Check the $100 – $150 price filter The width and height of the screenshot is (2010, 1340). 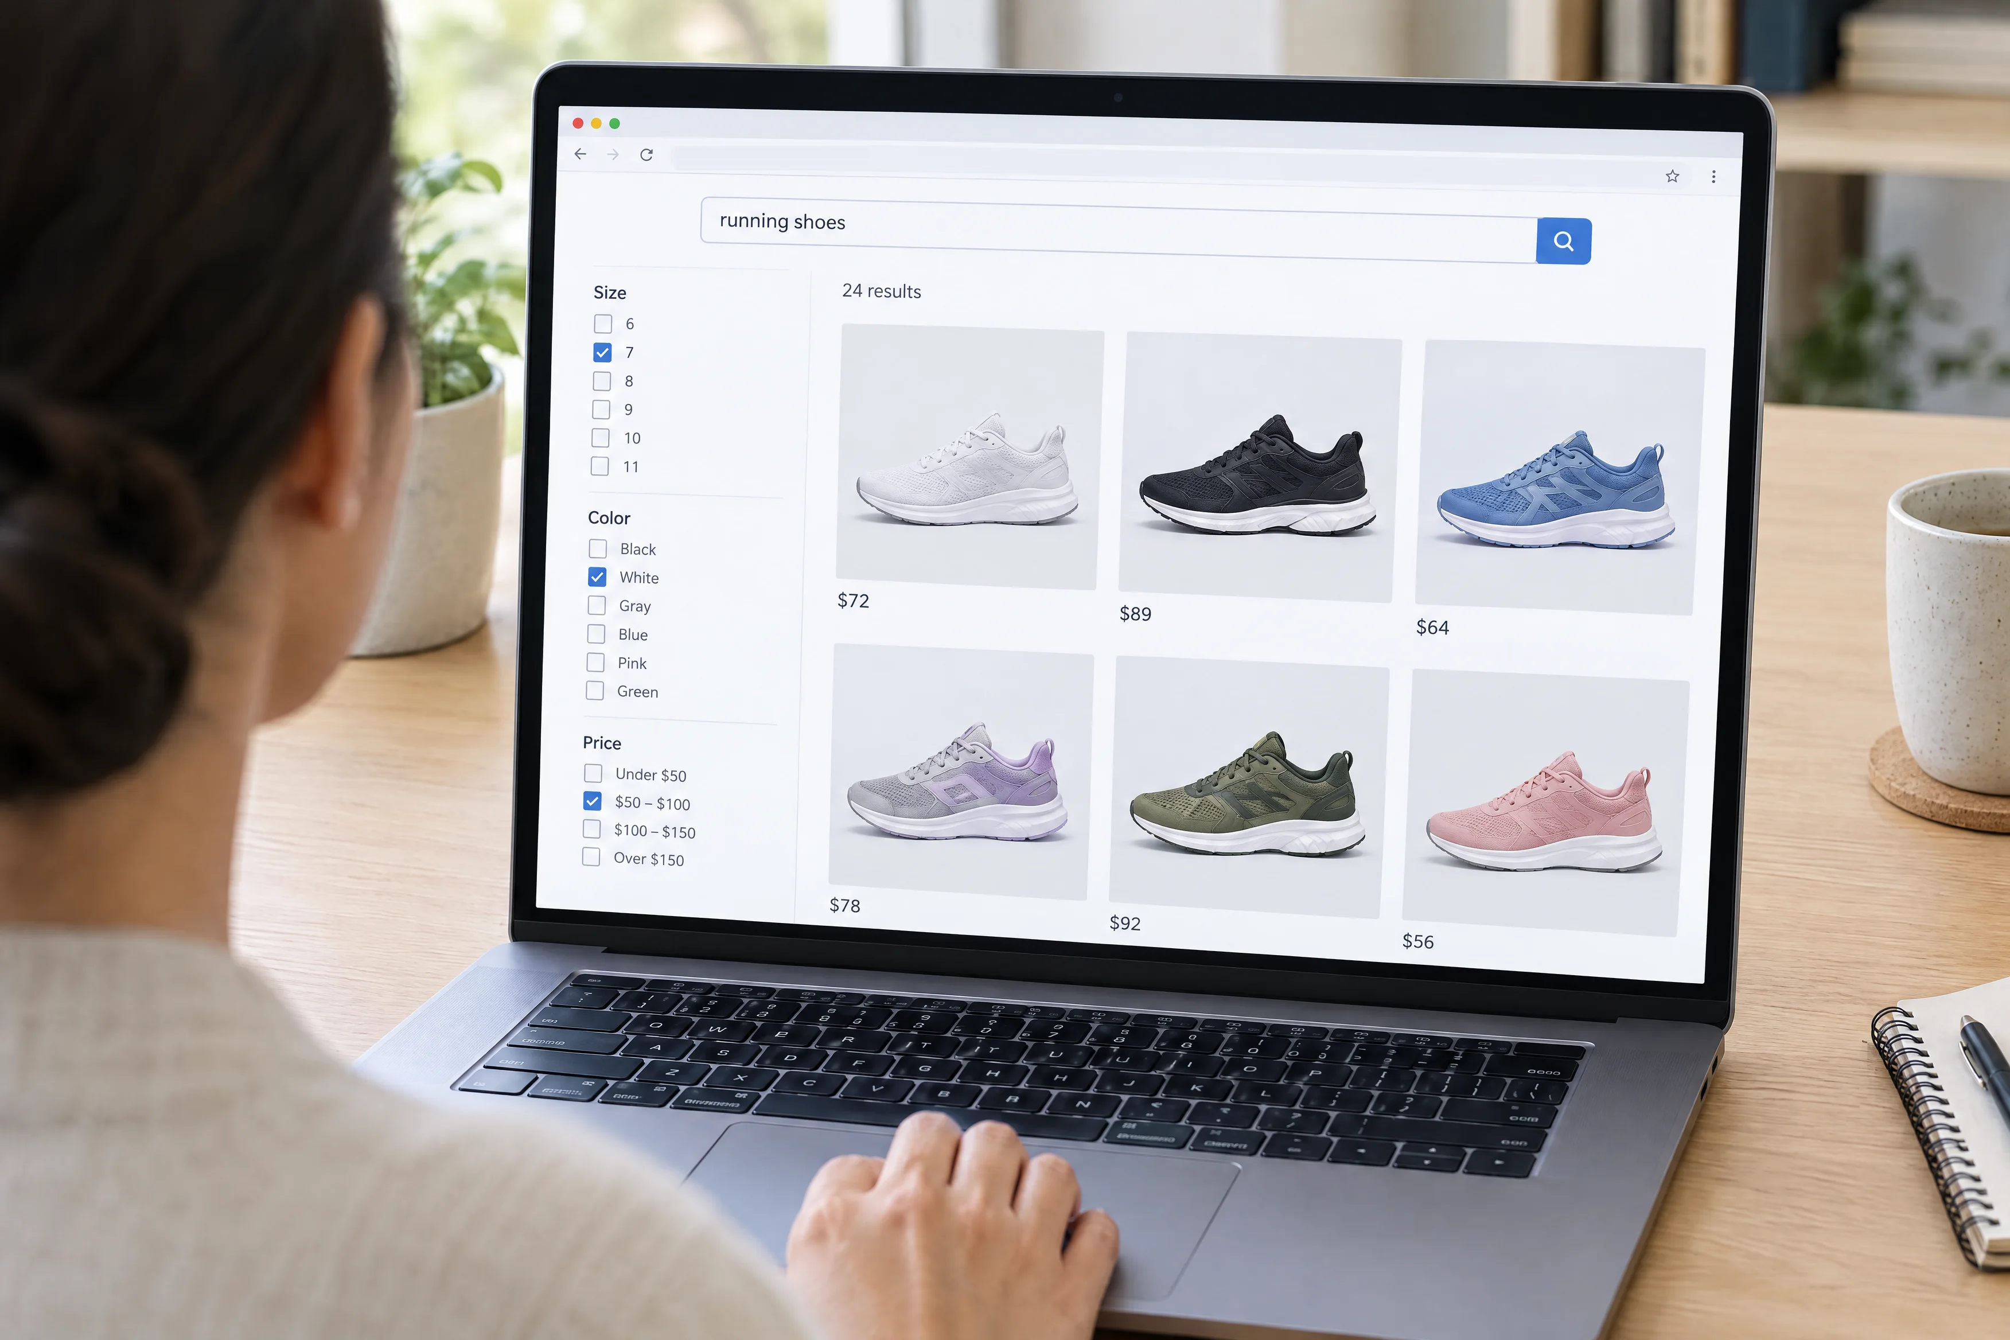tap(591, 829)
